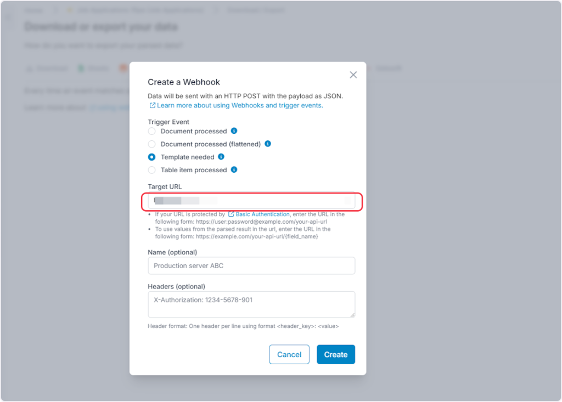Click the Create button
562x402 pixels.
[x=336, y=355]
